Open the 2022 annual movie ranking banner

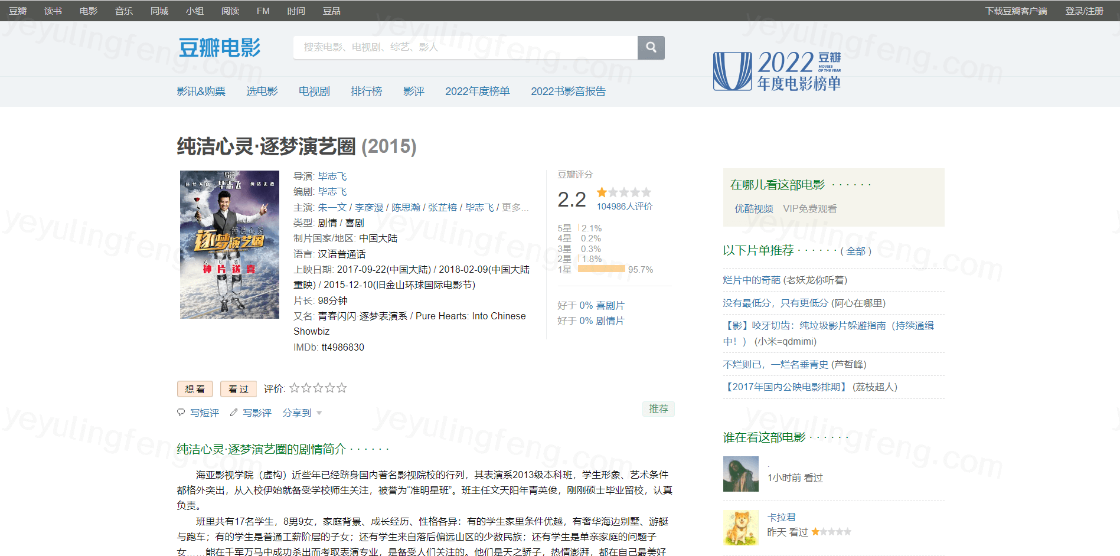coord(777,71)
